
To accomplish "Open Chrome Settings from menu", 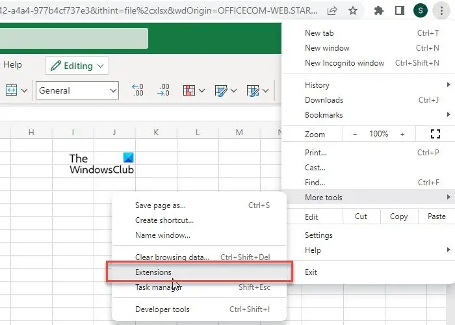I will point(369,235).
